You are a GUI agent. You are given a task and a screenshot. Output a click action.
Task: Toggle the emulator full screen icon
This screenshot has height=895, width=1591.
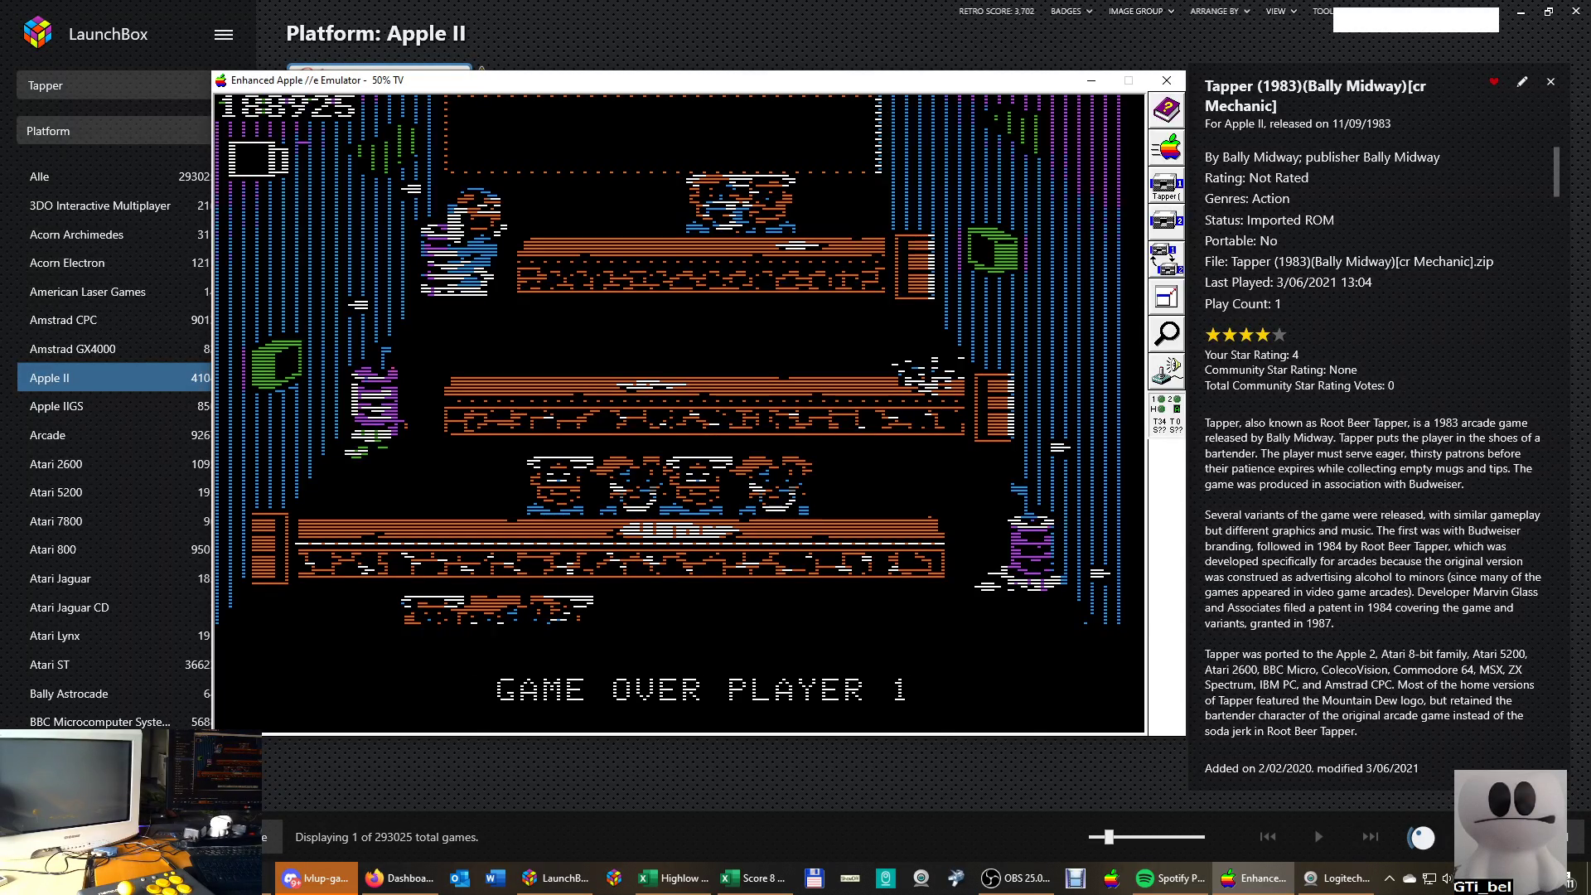pos(1166,297)
